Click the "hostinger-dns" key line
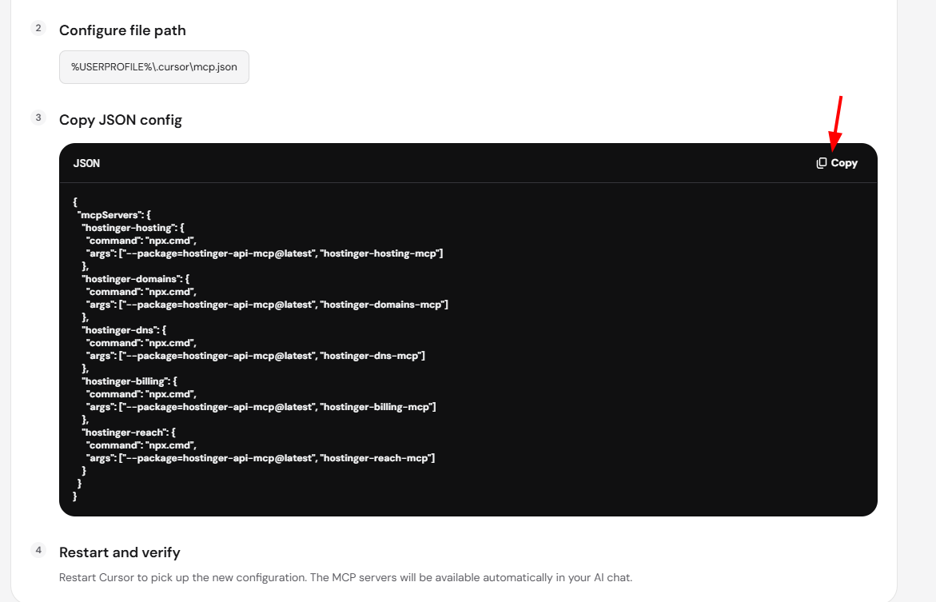Screen dimensions: 936x602 point(124,330)
